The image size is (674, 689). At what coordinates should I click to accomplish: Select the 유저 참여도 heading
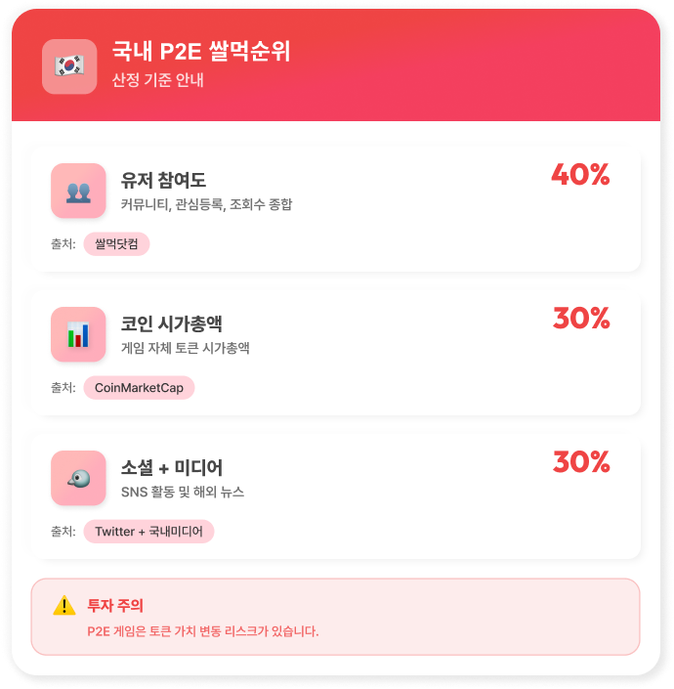click(x=163, y=180)
